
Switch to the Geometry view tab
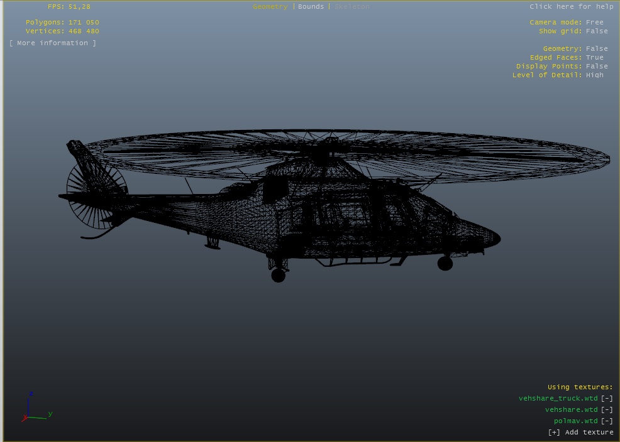270,7
